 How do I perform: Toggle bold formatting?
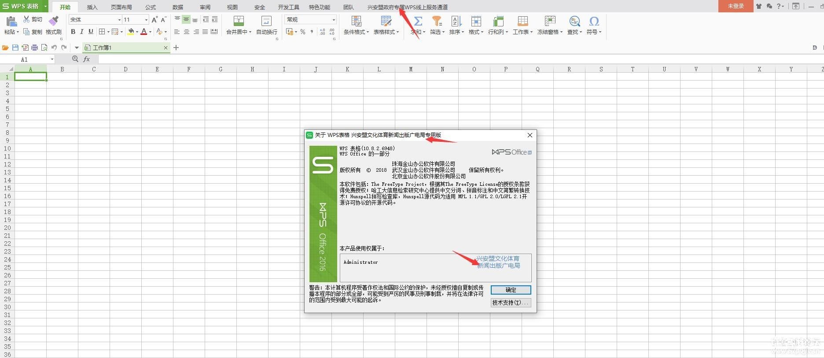(x=73, y=32)
